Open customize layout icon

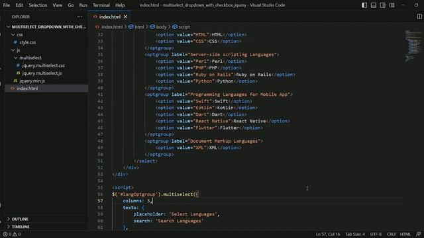pyautogui.click(x=392, y=5)
